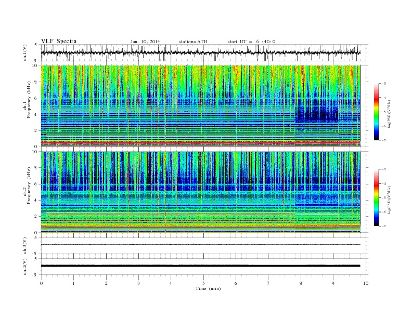Viewport: 412px width, 318px height.
Task: Click the time-axis tick label '5'
Action: (x=203, y=283)
